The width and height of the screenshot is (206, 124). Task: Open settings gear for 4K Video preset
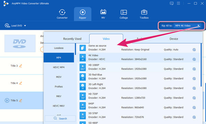pos(194,59)
